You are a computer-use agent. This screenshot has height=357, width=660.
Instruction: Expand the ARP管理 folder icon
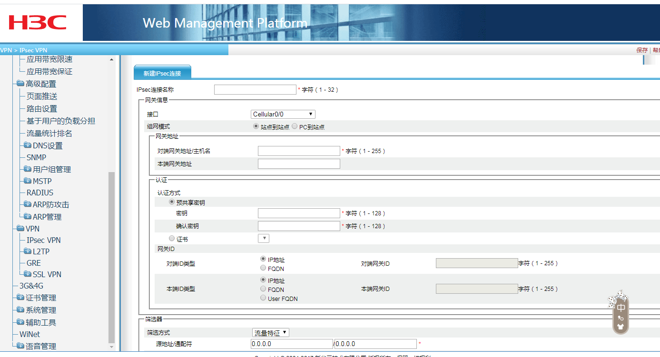tap(27, 217)
